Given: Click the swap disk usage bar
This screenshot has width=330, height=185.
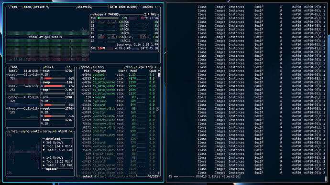Looking at the screenshot, I should point(55,86).
